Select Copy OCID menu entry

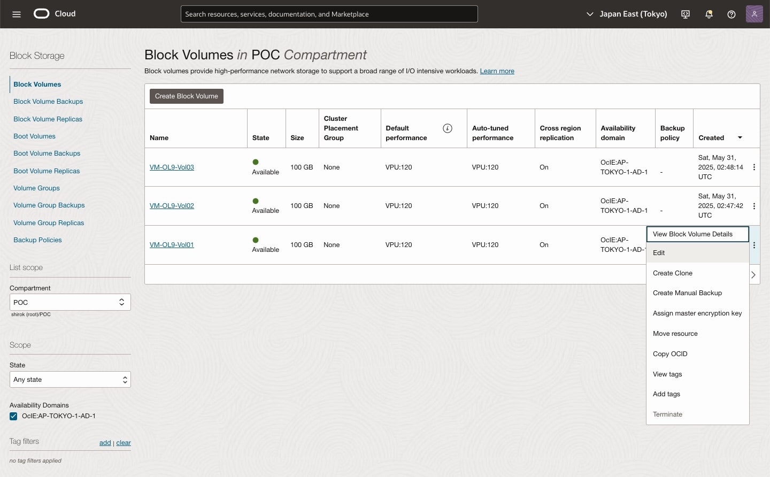tap(698, 354)
